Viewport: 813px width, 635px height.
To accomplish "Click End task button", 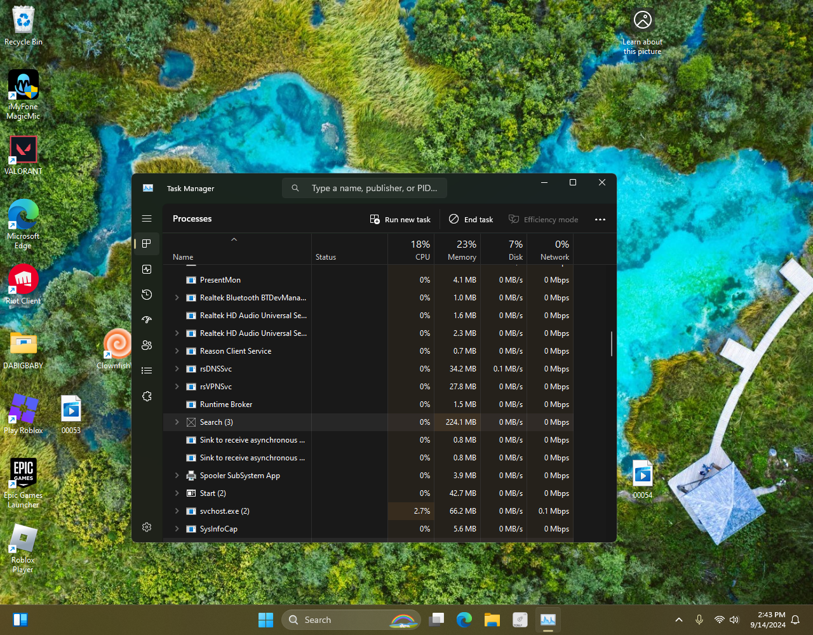I will click(x=471, y=219).
